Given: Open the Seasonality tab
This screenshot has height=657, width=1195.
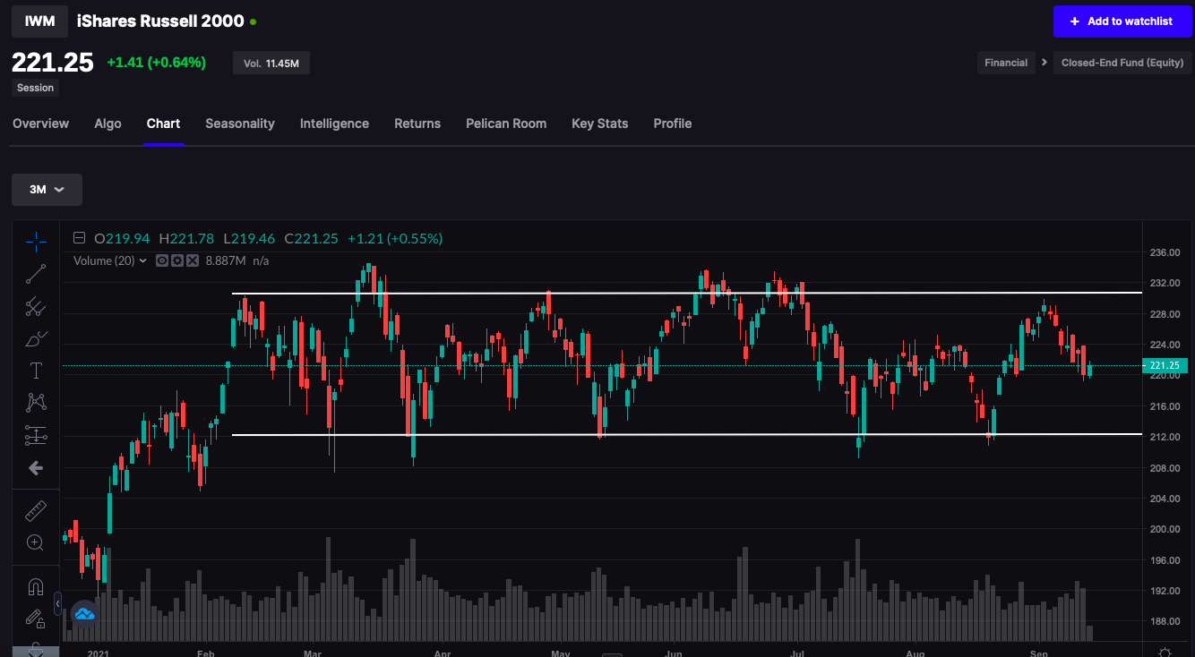Looking at the screenshot, I should (240, 124).
